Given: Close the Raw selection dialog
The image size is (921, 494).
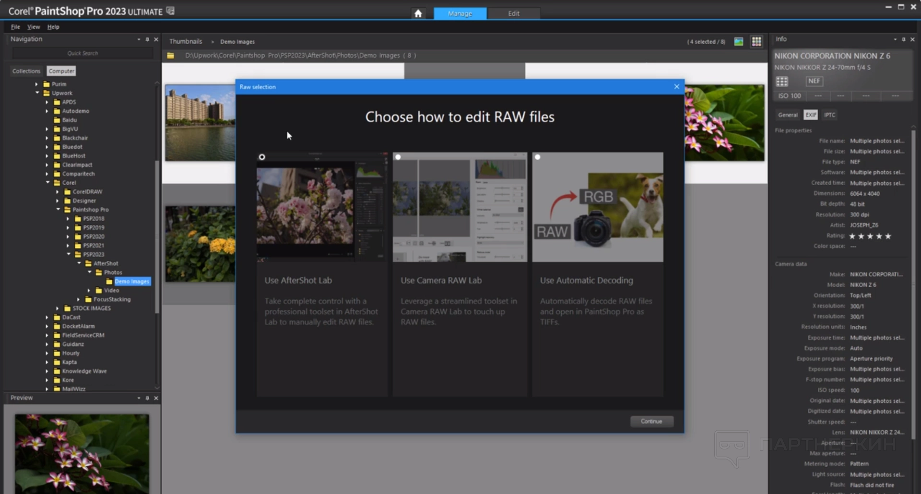Looking at the screenshot, I should (x=676, y=87).
